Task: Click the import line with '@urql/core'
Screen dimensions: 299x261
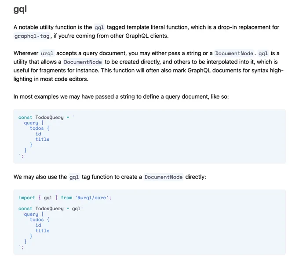Action: pos(65,198)
